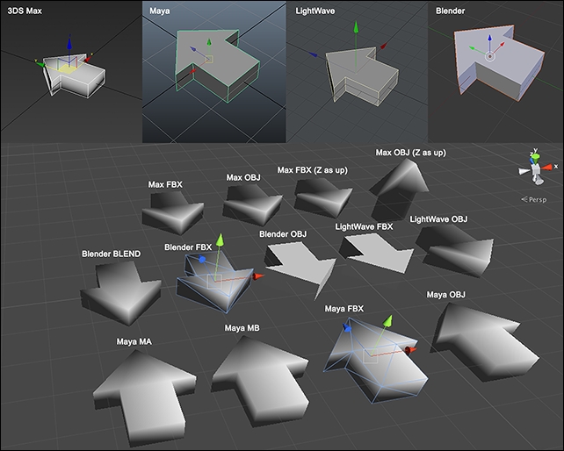Click the blue Z-axis arrow in the Blender viewport
This screenshot has height=451, width=564.
(489, 38)
